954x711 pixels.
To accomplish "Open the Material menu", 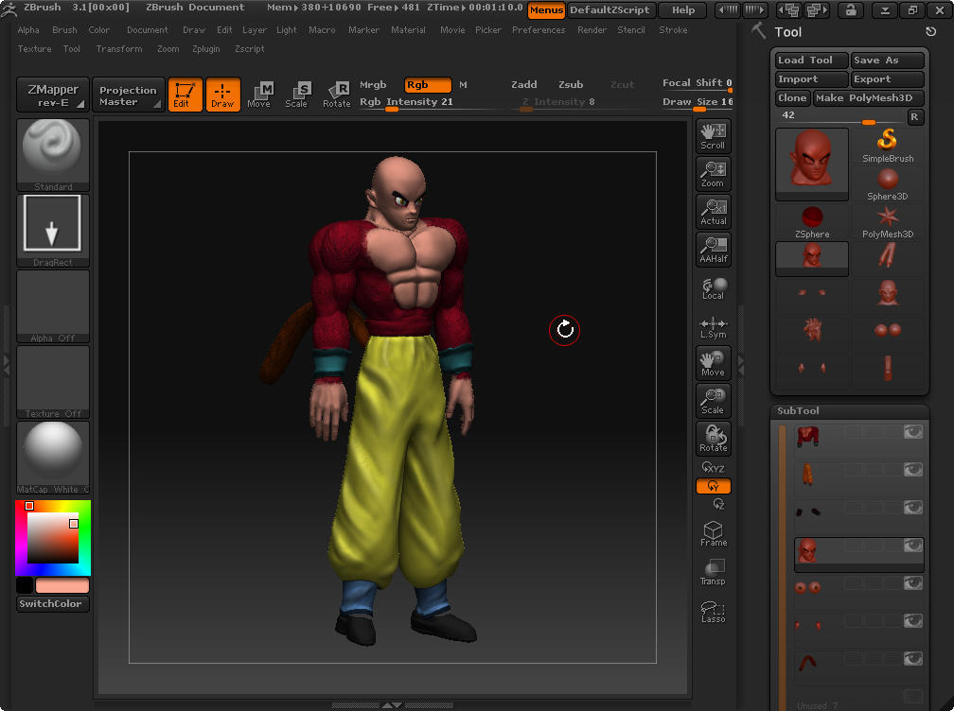I will 408,29.
